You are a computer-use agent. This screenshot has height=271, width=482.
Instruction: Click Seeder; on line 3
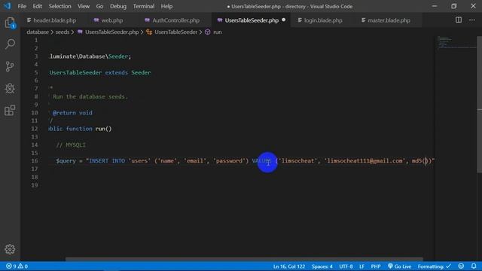click(x=120, y=56)
